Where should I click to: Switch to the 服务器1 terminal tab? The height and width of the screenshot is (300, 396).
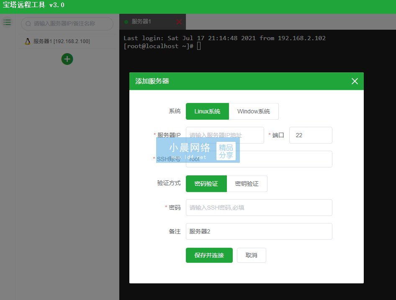(x=152, y=22)
